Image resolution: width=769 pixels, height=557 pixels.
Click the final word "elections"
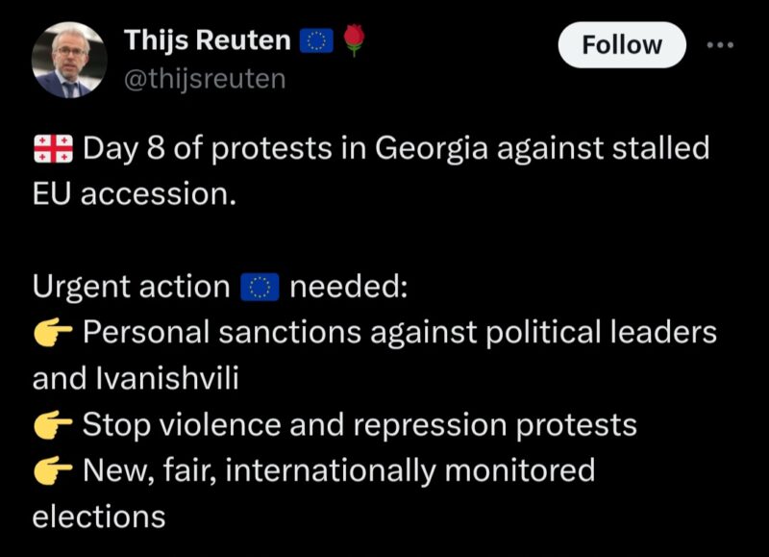click(99, 516)
